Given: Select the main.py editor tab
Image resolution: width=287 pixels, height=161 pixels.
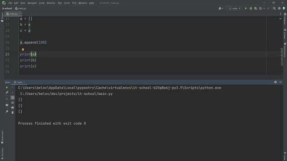Looking at the screenshot, I should pyautogui.click(x=13, y=14).
